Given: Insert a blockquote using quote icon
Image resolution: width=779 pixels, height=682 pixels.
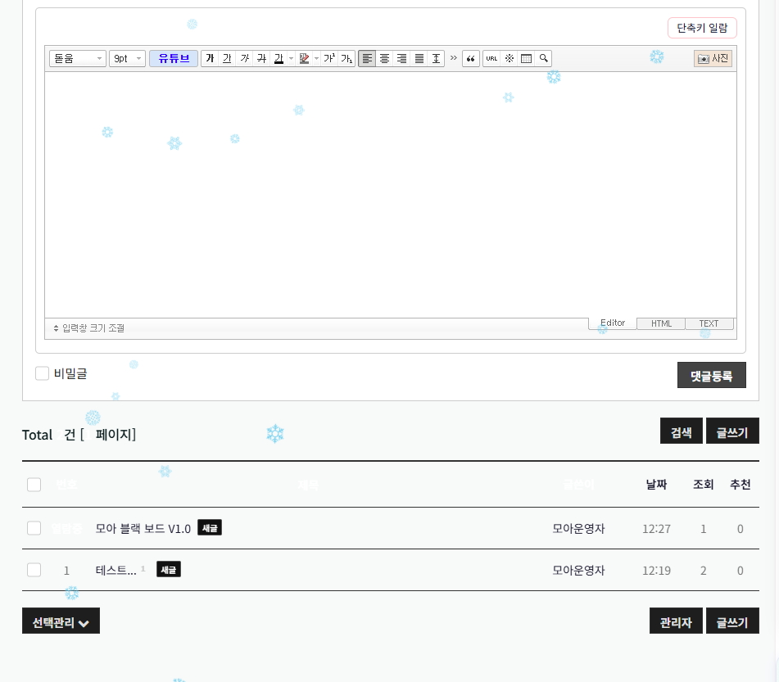Looking at the screenshot, I should [x=471, y=58].
